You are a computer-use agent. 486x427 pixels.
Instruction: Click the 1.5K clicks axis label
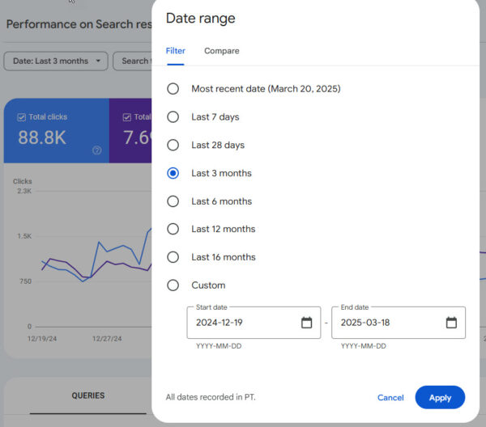pyautogui.click(x=24, y=236)
